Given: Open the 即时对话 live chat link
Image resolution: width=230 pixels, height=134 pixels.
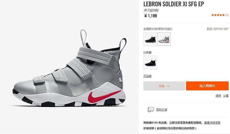Looking at the screenshot, I should point(162,110).
